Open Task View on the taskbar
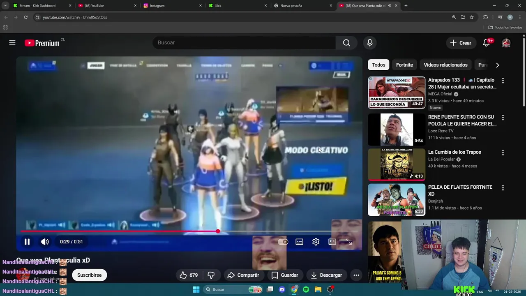526x296 pixels. tap(270, 289)
